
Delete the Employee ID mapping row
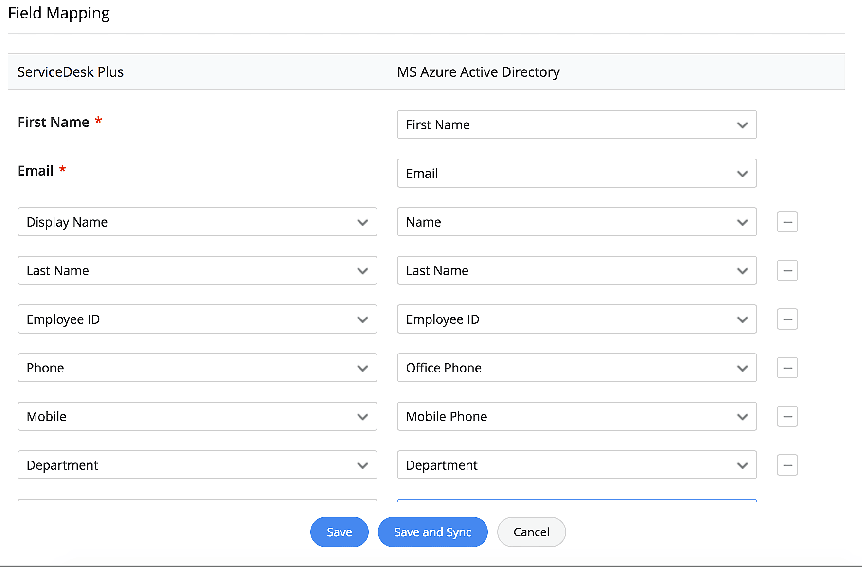click(787, 319)
